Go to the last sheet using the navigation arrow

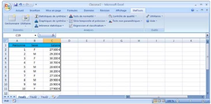[x=14, y=97]
